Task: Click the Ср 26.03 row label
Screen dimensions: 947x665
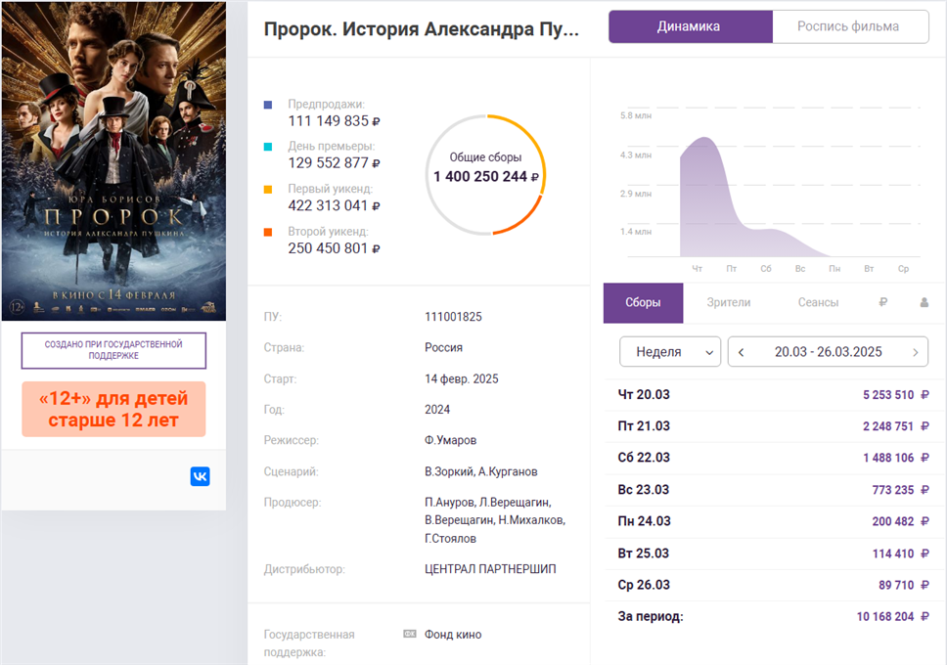Action: [x=644, y=585]
